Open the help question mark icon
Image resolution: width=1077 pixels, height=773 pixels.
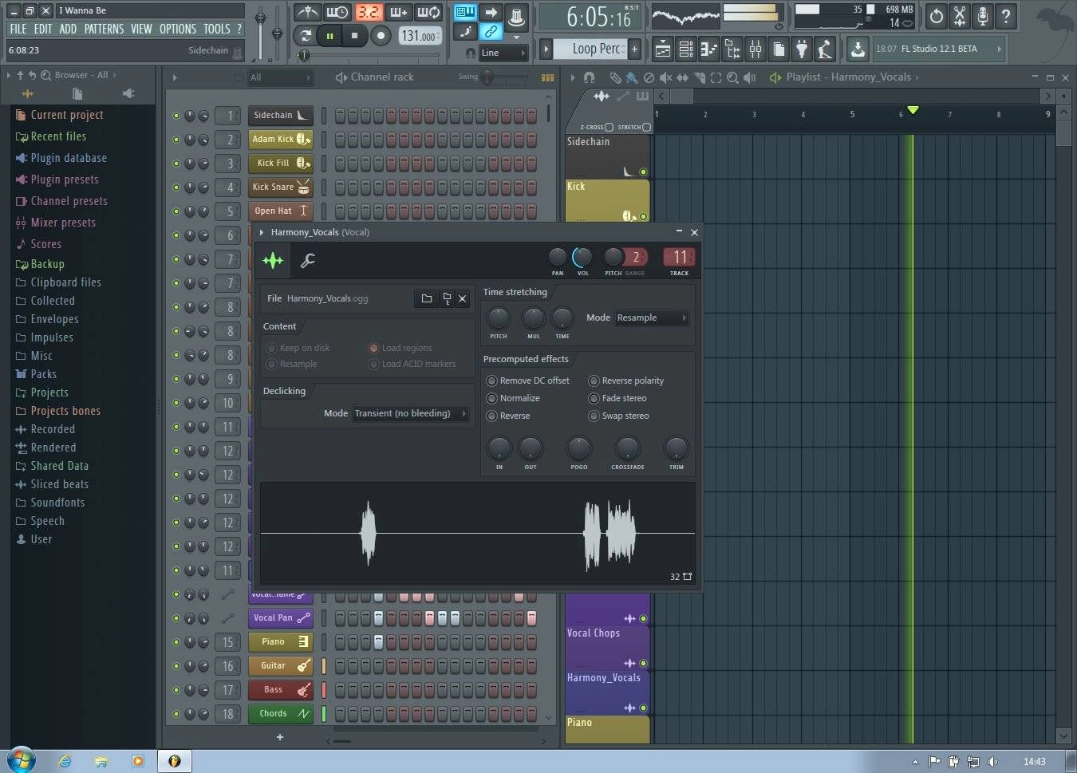1006,15
